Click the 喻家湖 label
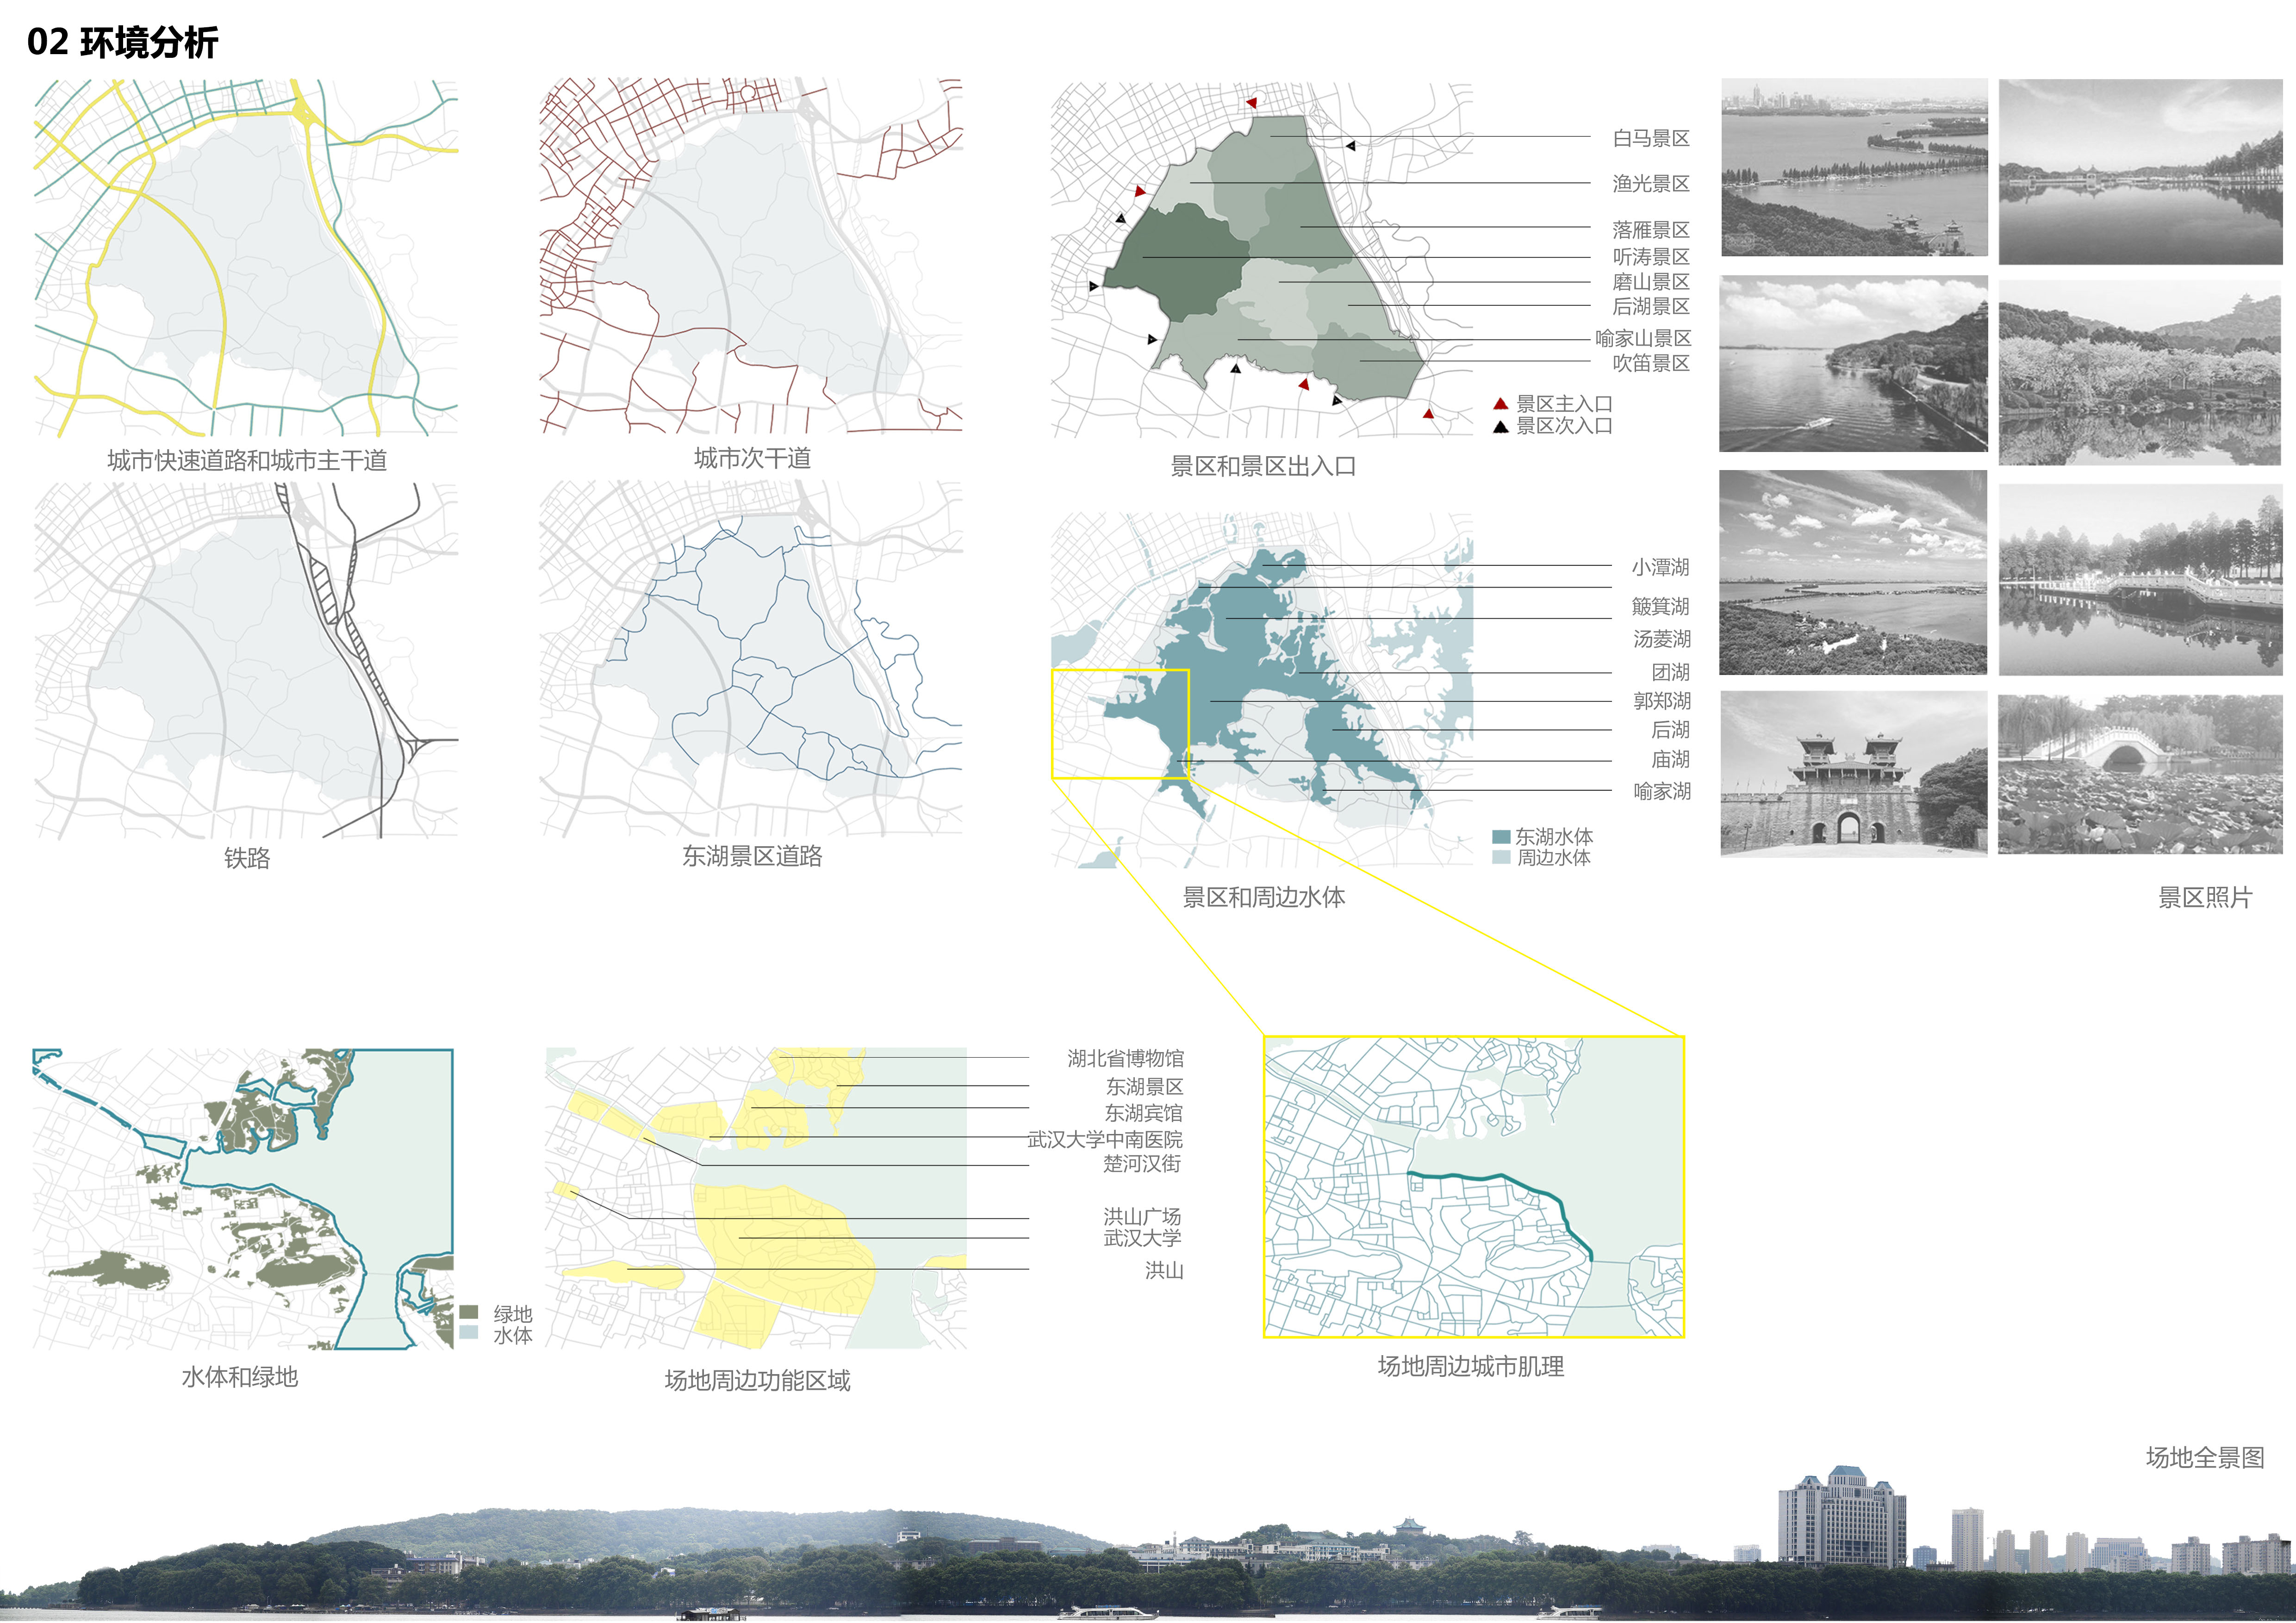 [x=1661, y=791]
